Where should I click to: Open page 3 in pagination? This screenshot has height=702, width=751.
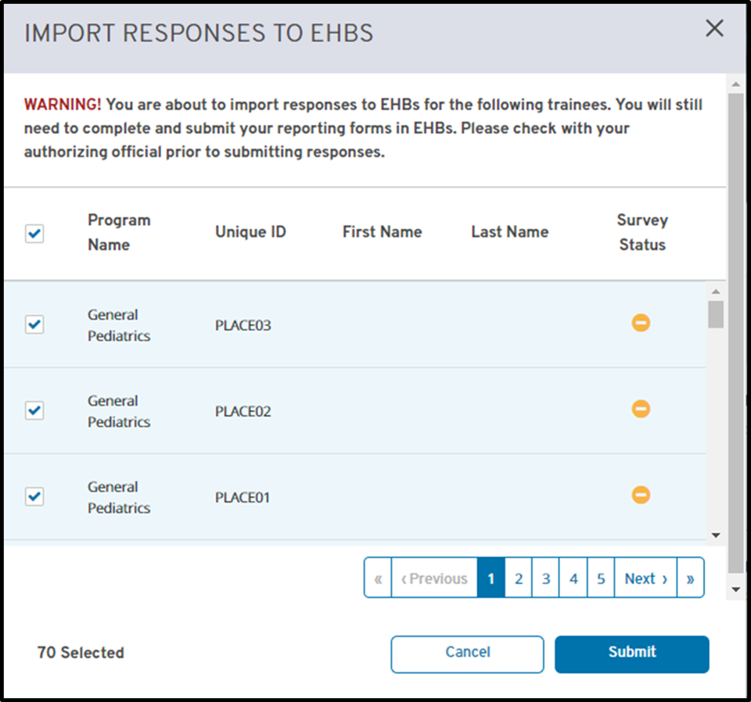[x=546, y=578]
